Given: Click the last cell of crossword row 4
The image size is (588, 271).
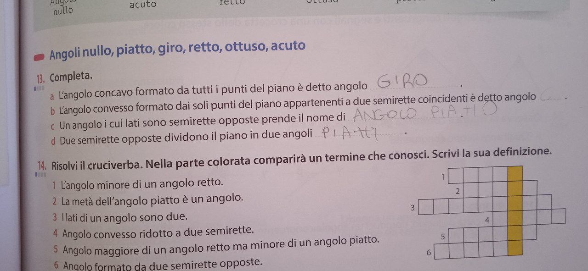Looking at the screenshot, I should (559, 216).
